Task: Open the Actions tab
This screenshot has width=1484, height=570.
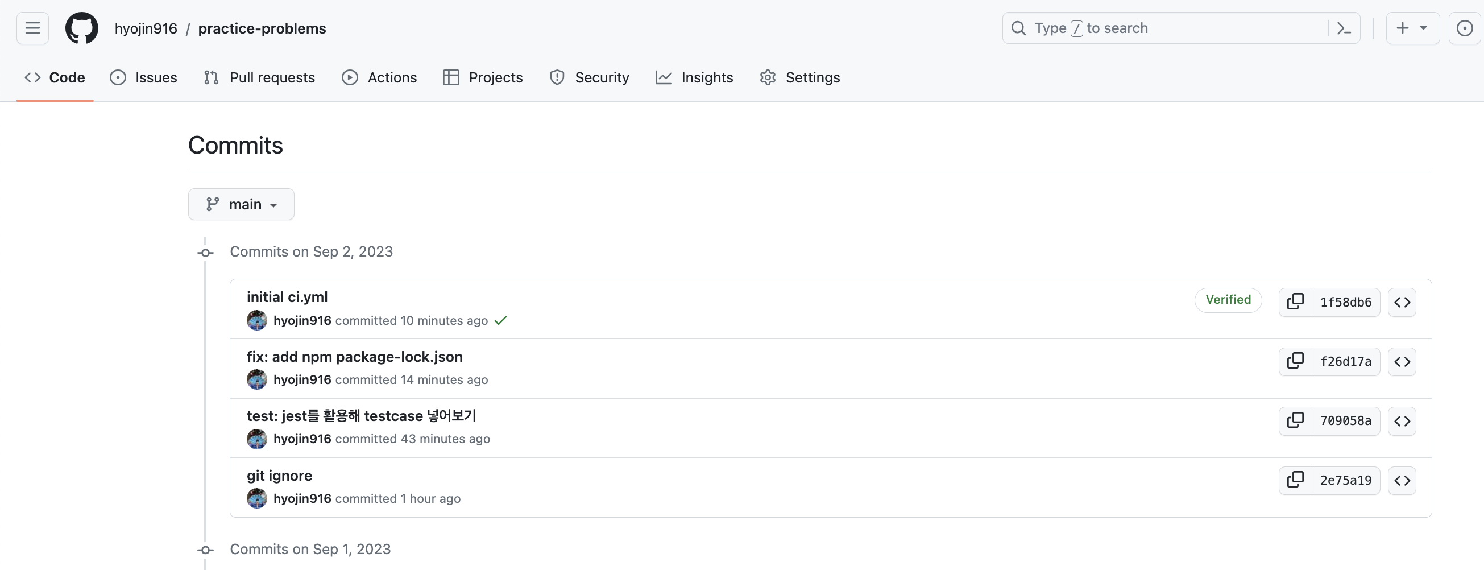Action: [x=379, y=77]
